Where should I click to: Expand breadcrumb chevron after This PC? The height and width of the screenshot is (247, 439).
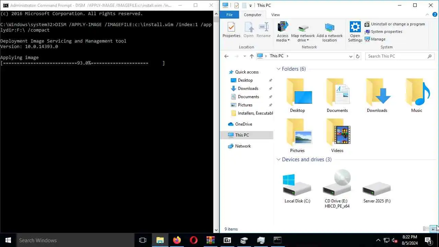pyautogui.click(x=287, y=56)
